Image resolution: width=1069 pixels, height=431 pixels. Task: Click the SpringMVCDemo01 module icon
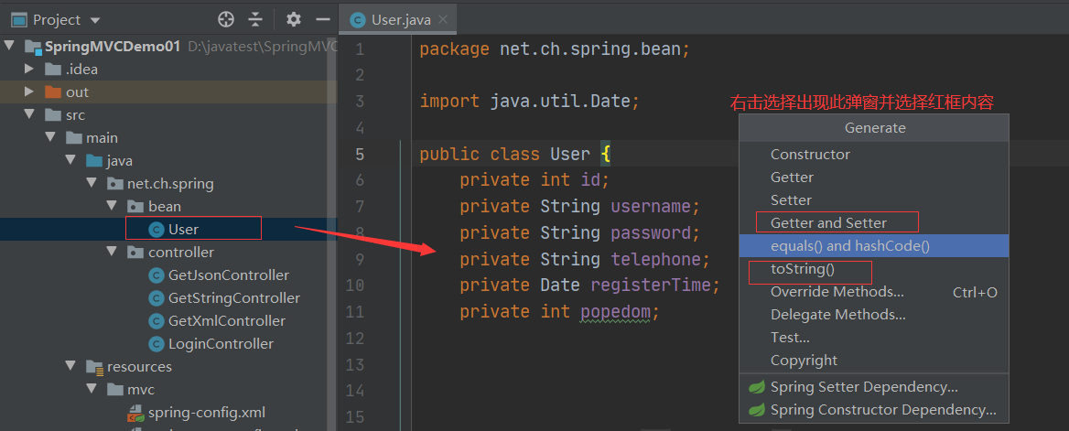(32, 47)
